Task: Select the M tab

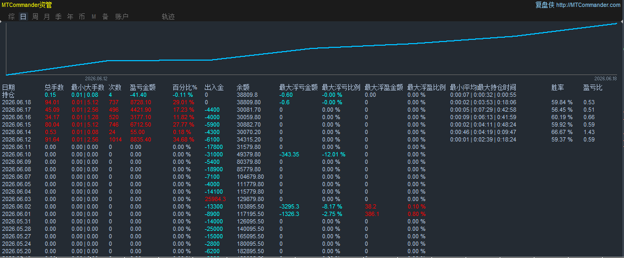Action: (94, 16)
